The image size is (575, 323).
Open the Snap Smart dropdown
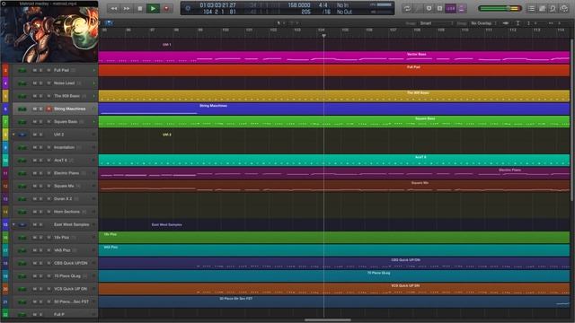[437, 23]
